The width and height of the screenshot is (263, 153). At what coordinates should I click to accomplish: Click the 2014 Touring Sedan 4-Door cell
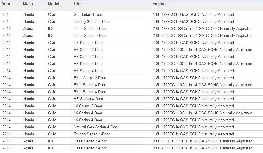110,134
